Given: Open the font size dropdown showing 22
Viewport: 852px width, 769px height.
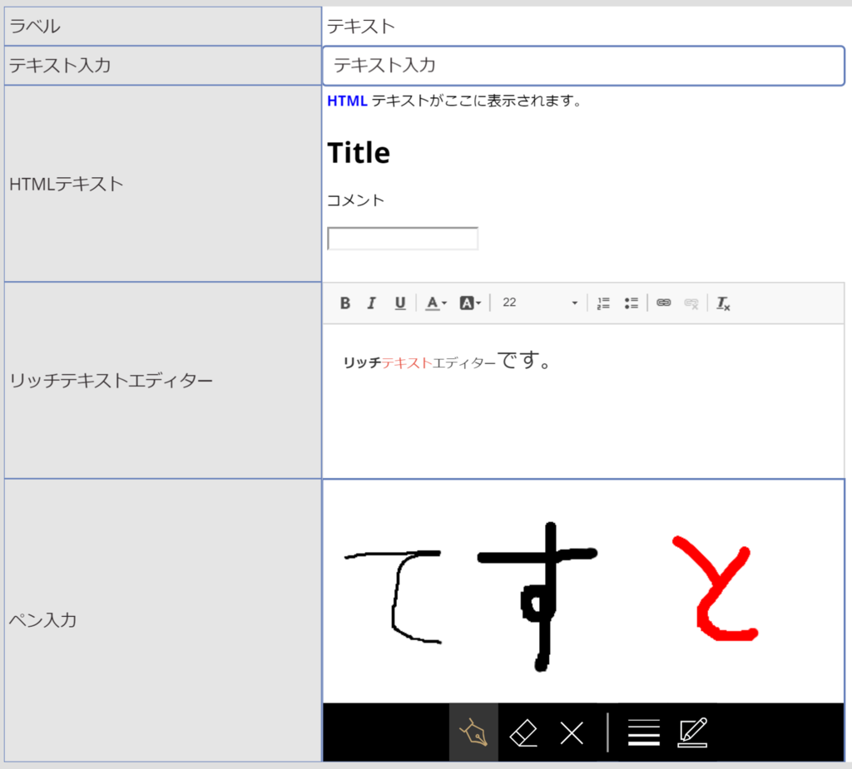Looking at the screenshot, I should pos(539,303).
